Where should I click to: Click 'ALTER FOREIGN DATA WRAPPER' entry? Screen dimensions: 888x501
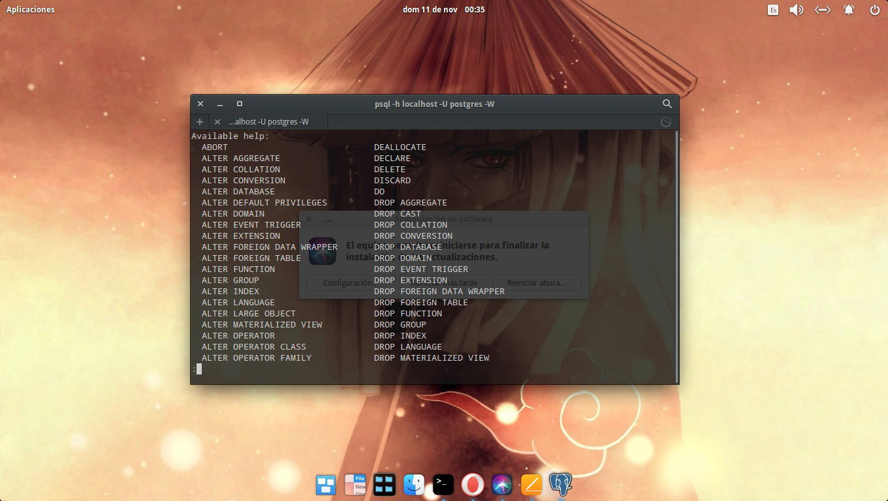coord(270,247)
